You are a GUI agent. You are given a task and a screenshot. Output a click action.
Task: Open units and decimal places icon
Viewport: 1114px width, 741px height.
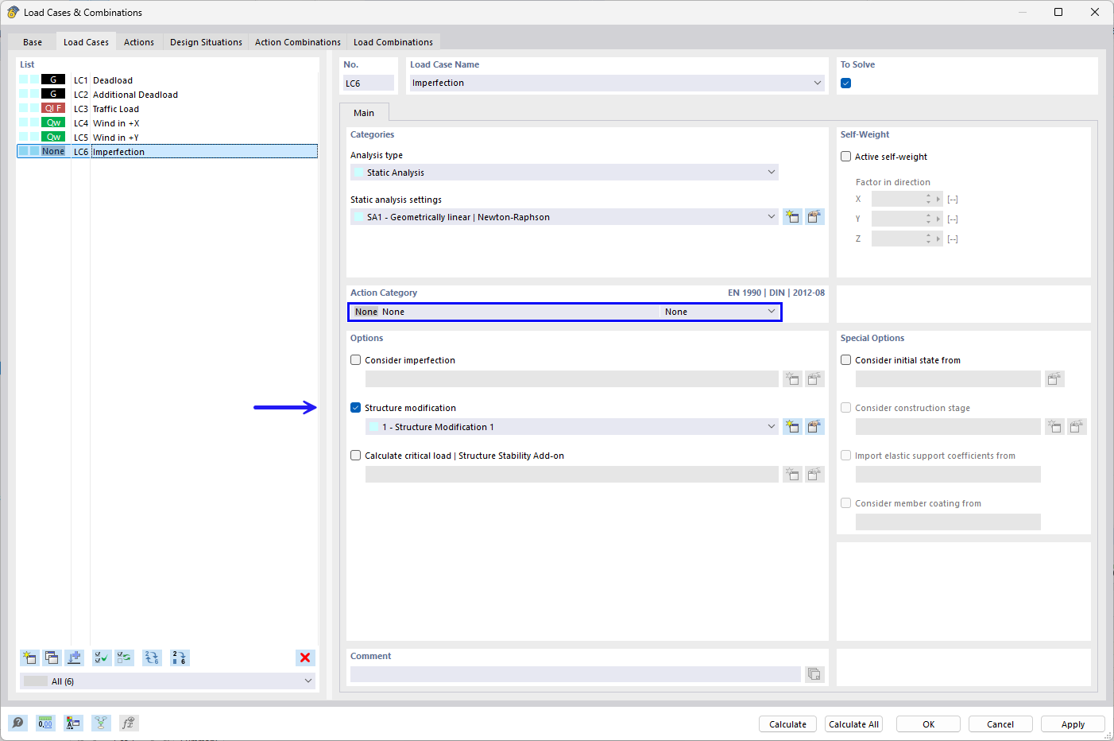point(45,723)
